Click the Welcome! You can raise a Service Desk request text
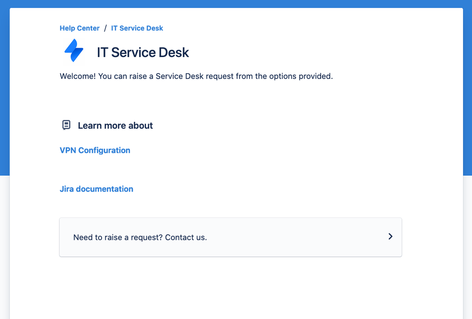Image resolution: width=472 pixels, height=319 pixels. pyautogui.click(x=196, y=76)
